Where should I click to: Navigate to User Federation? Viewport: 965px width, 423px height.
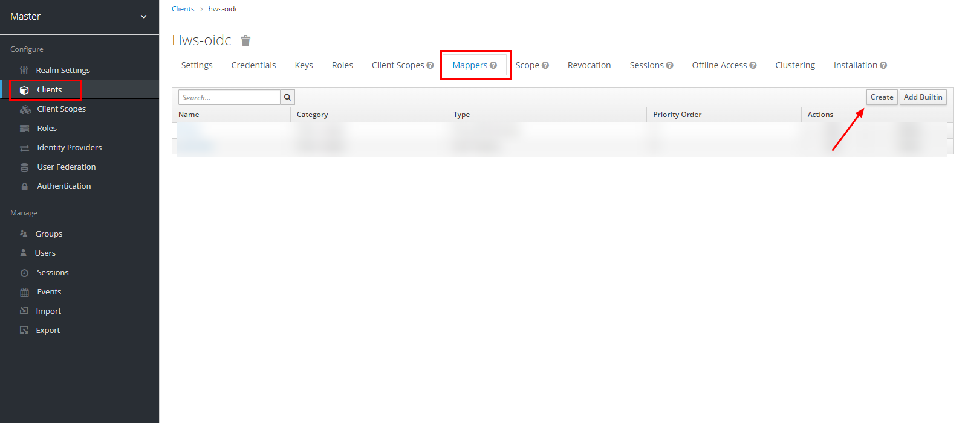pyautogui.click(x=66, y=167)
